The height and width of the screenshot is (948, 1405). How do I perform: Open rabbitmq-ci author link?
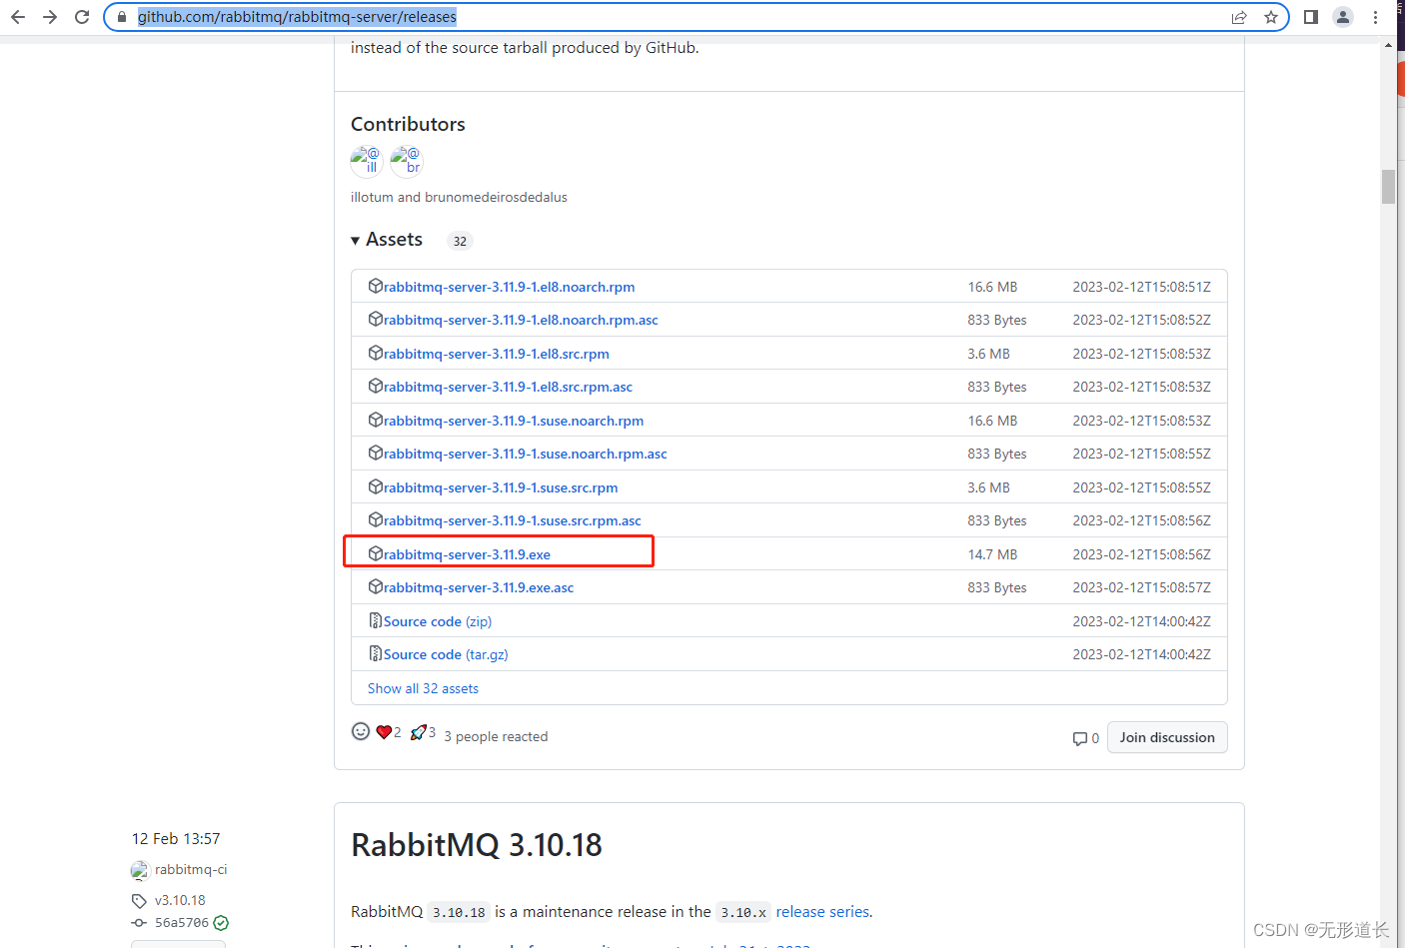pos(191,869)
